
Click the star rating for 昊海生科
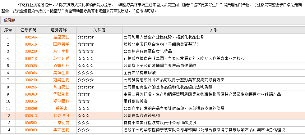tap(86, 73)
